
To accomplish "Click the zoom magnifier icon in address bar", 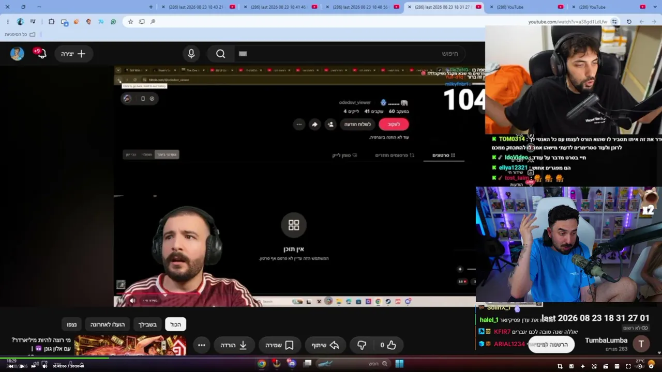I will [x=153, y=22].
